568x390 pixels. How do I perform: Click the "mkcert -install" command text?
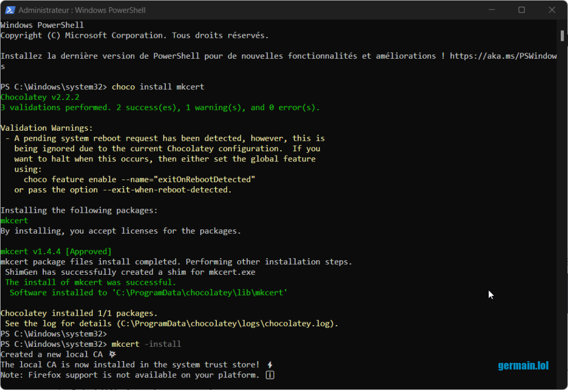tap(146, 344)
